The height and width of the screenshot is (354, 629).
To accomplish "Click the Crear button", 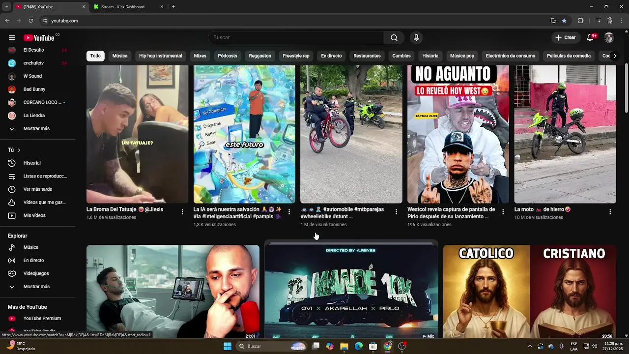I will point(566,38).
